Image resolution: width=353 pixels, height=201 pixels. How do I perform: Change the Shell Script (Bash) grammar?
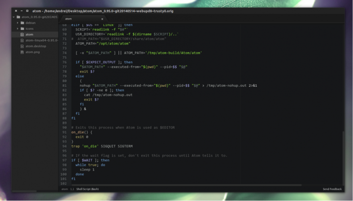[x=87, y=189]
